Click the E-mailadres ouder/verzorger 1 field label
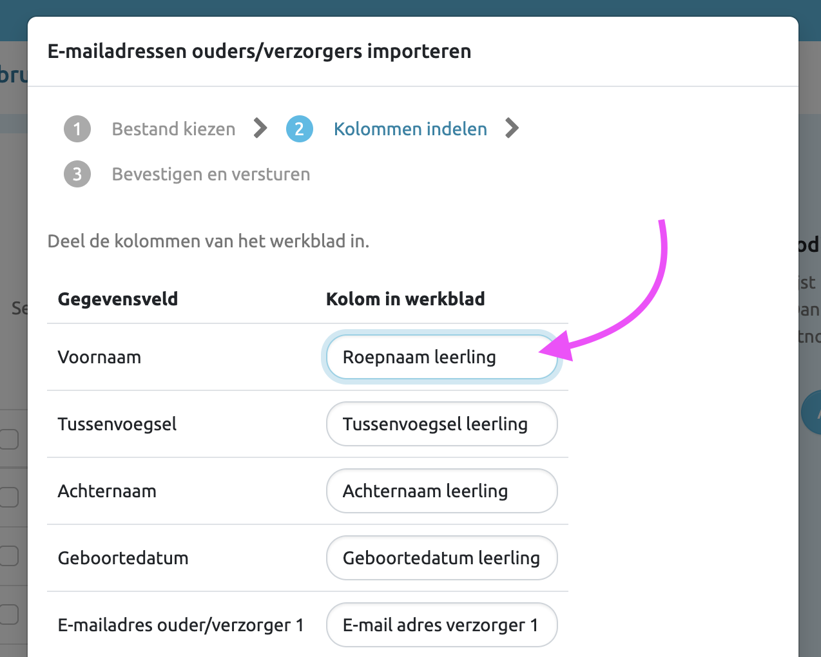 click(x=180, y=625)
